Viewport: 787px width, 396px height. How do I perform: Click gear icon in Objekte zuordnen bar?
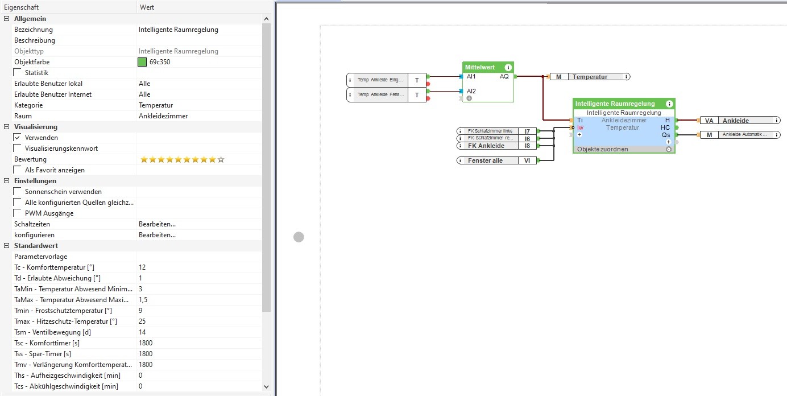tap(669, 149)
